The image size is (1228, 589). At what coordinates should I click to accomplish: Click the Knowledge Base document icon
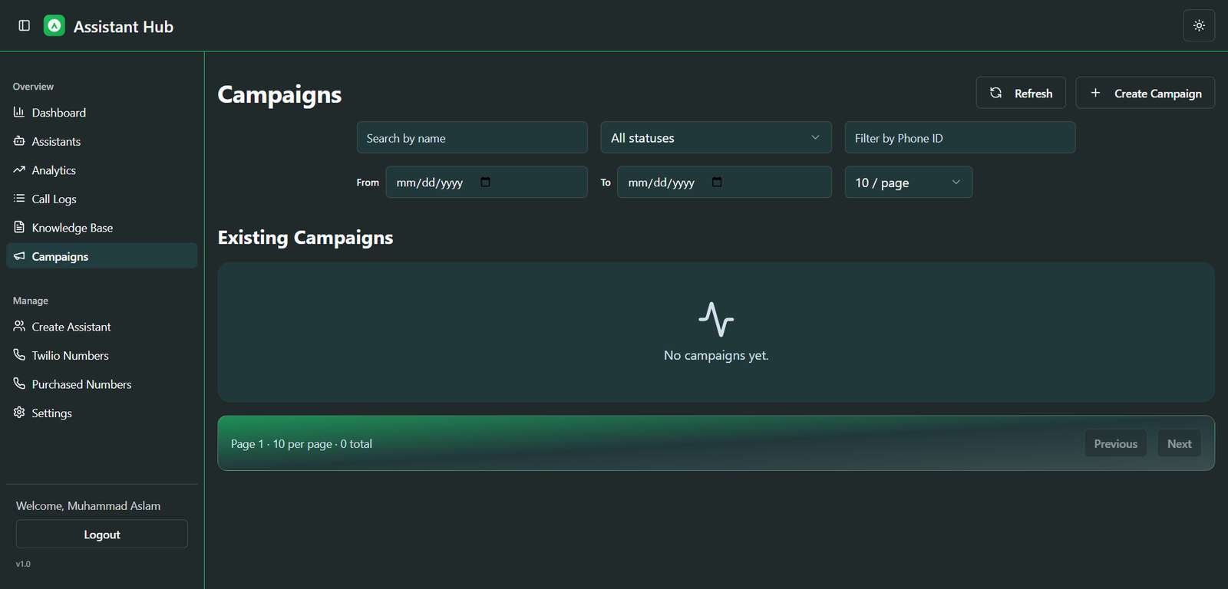click(x=19, y=227)
